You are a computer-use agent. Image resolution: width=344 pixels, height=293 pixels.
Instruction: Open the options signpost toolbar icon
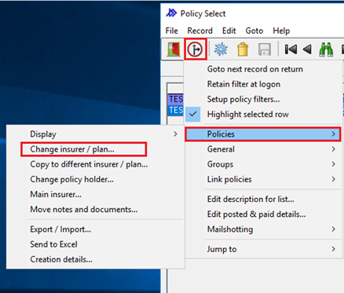(195, 49)
